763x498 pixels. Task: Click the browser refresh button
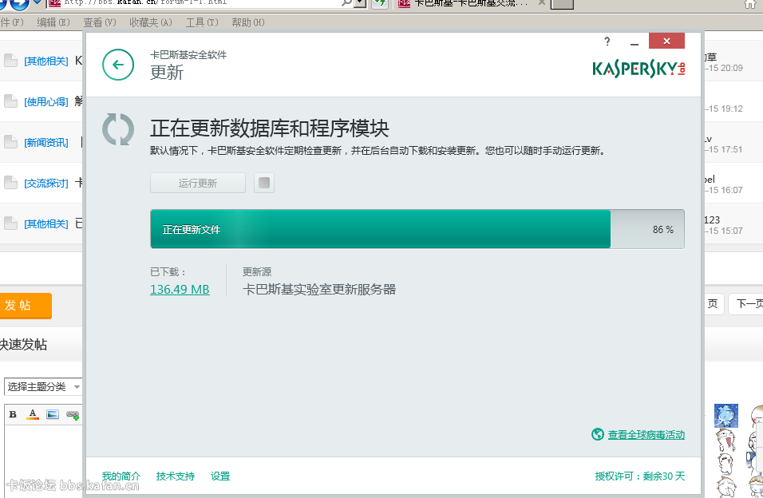380,3
